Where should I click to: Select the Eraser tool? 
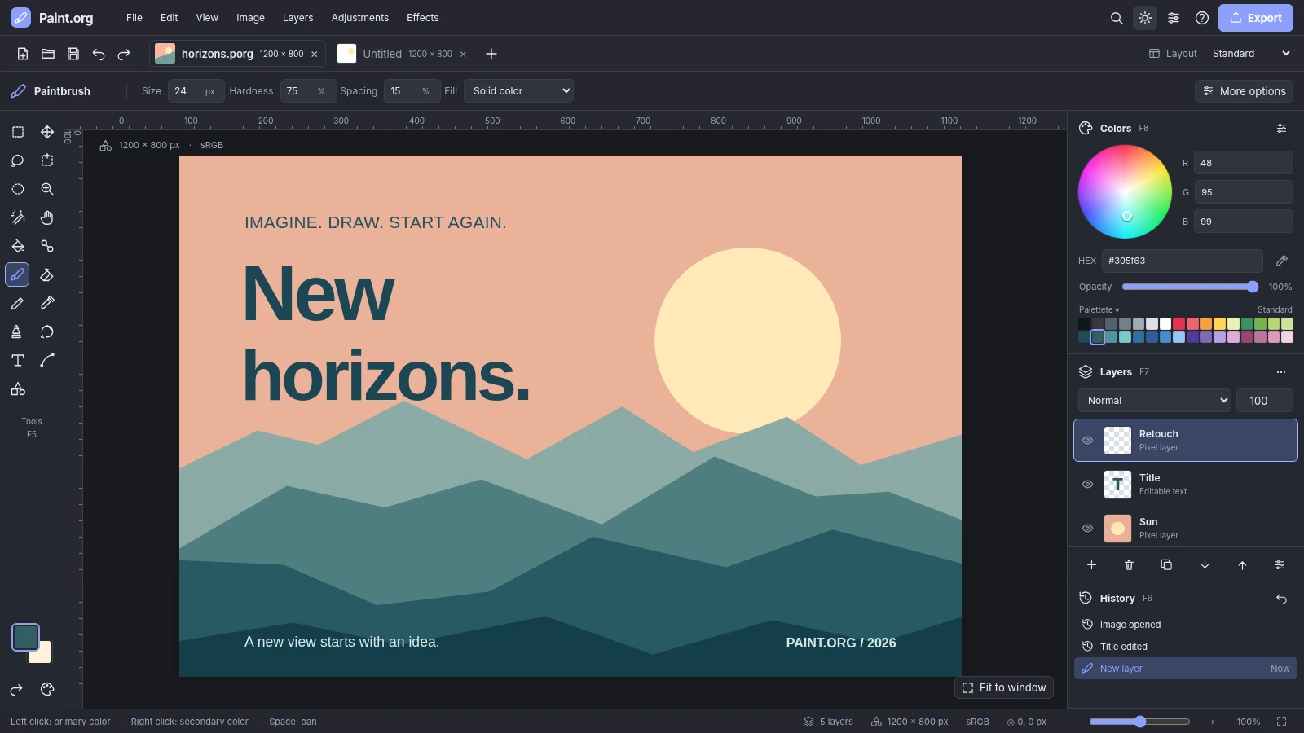(47, 274)
